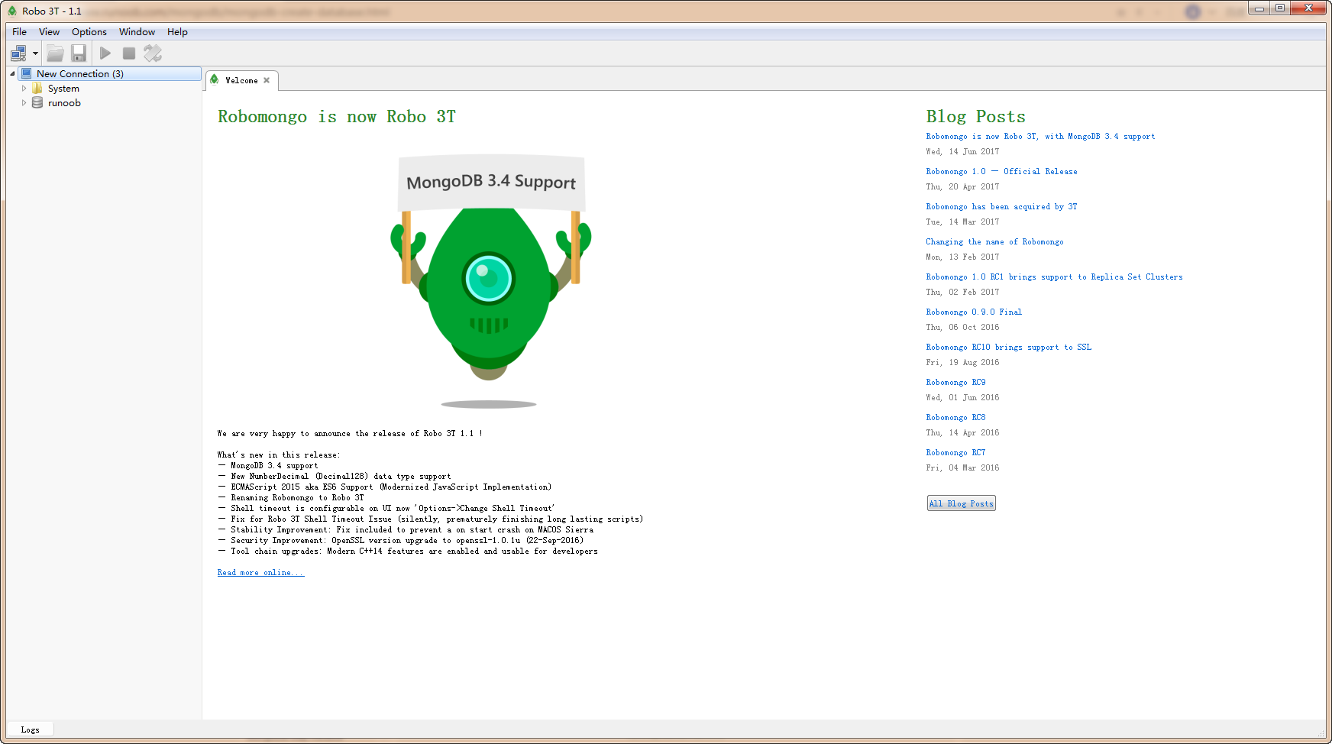Open 'Robomongo is now Robo 3T' blog post
Screen dimensions: 1332x744
pos(1040,137)
